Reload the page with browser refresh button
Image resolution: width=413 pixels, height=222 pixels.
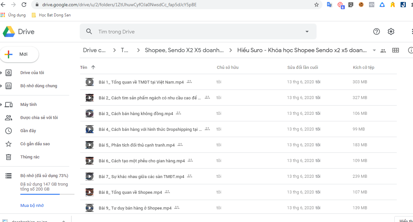(24, 5)
